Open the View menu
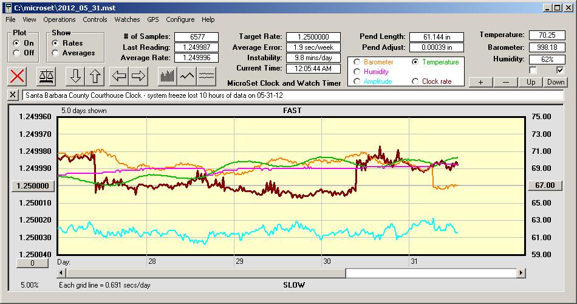 pos(29,19)
